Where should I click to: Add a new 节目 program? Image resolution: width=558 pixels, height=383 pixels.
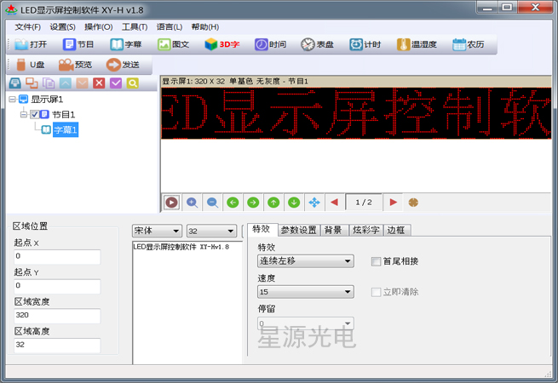tap(78, 44)
